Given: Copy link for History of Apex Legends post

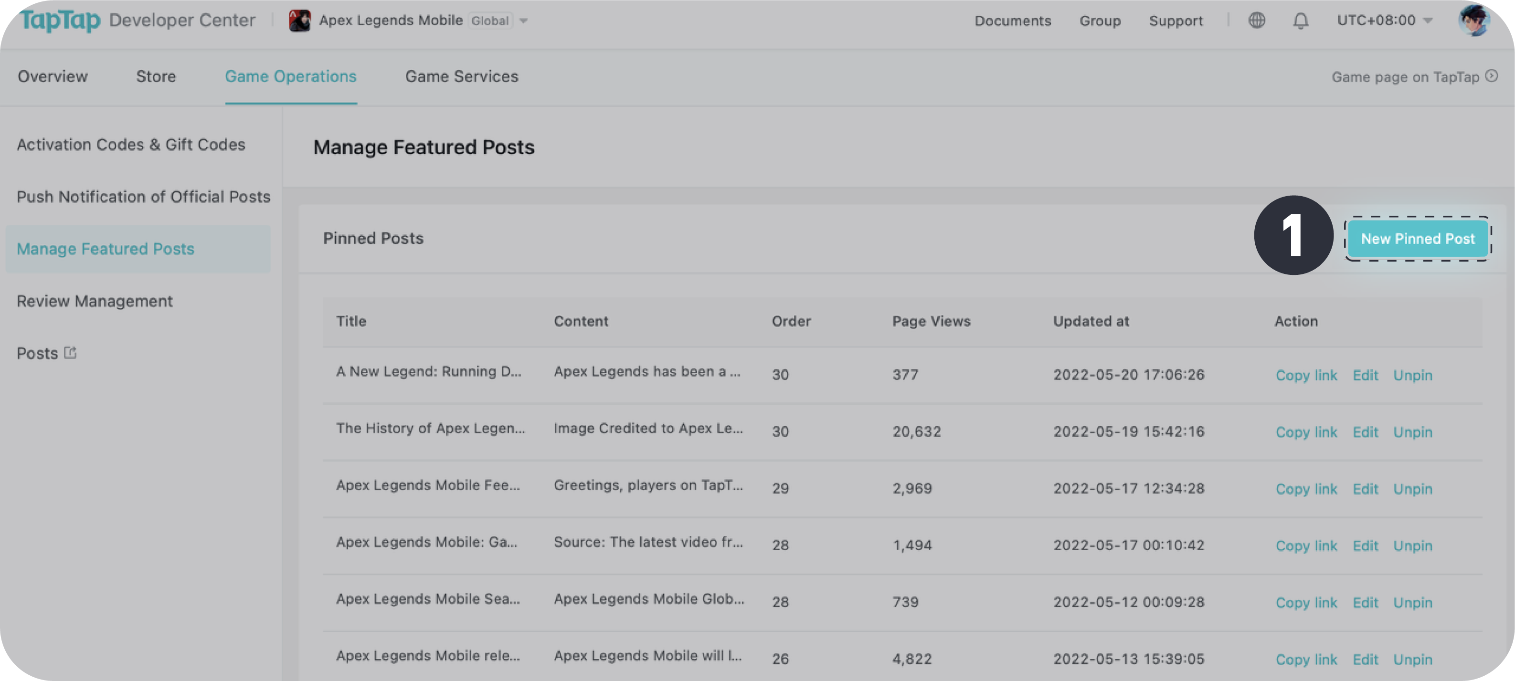Looking at the screenshot, I should pos(1306,432).
